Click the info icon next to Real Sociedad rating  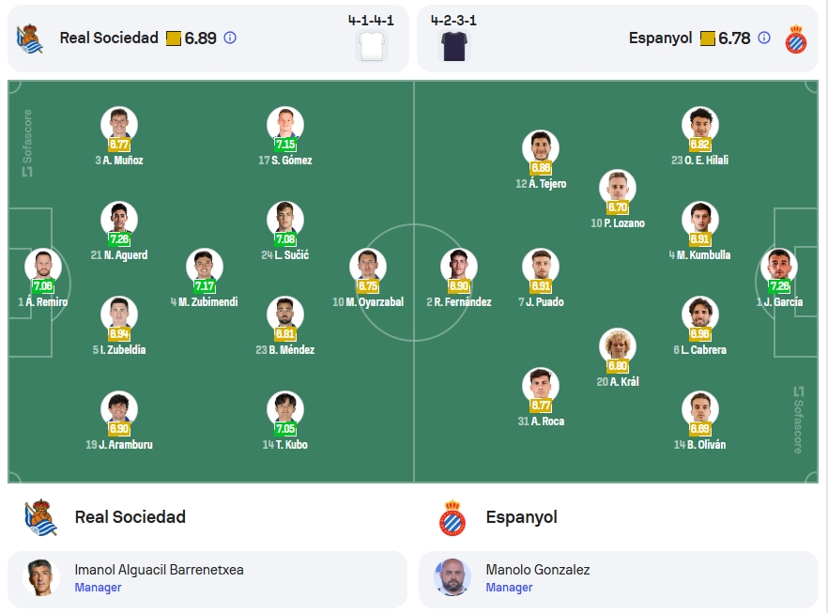[x=230, y=38]
